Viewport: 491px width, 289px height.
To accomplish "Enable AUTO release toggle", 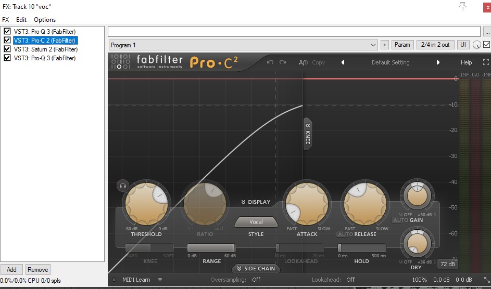I will tap(345, 234).
